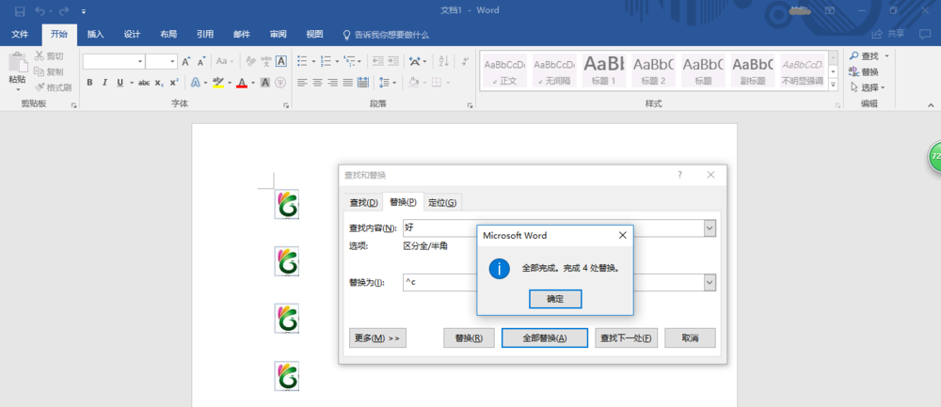Toggle Italic formatting
The height and width of the screenshot is (407, 941).
click(x=104, y=82)
